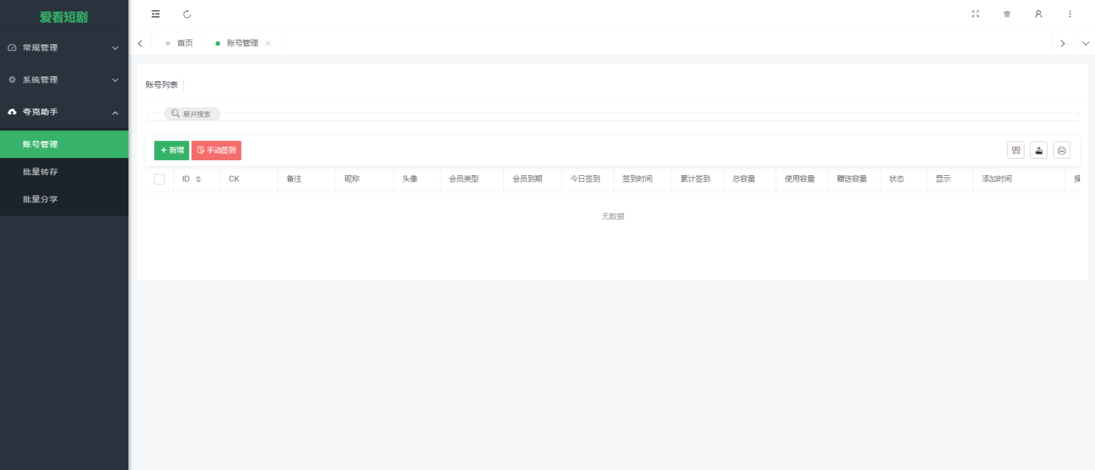Switch to the 首页 tab

[x=185, y=43]
